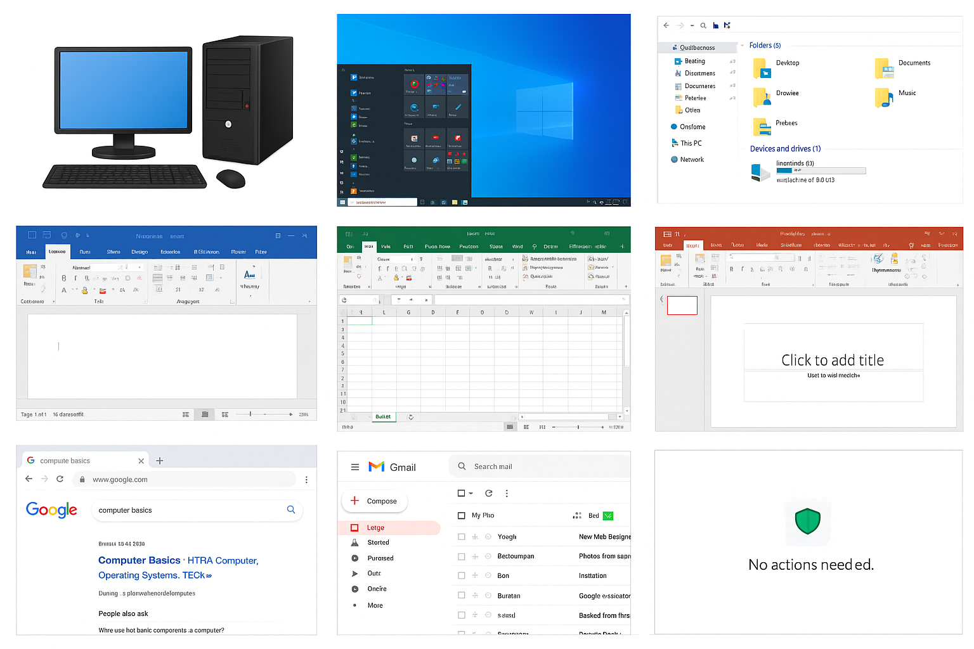Select the Bulket sheet tab in Excel
This screenshot has height=649, width=974.
[383, 416]
